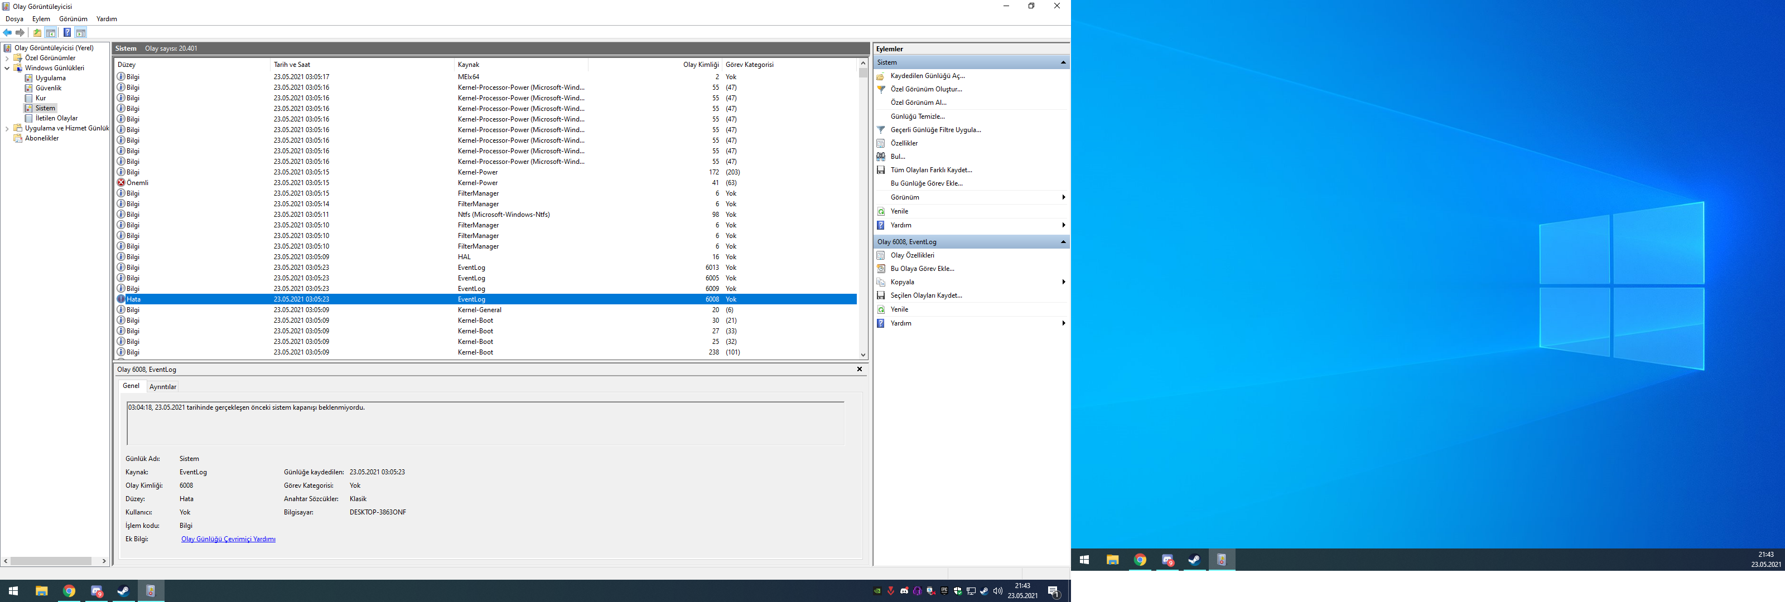Open 'Olay Günlüğü Çevrimiçi Yardımı' link
The height and width of the screenshot is (602, 1785).
[228, 540]
